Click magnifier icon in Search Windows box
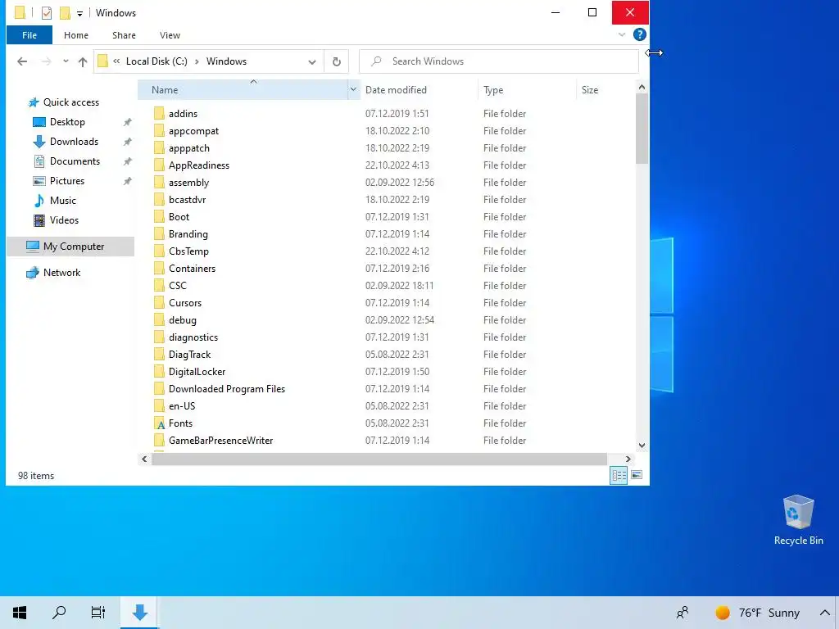 (x=376, y=61)
